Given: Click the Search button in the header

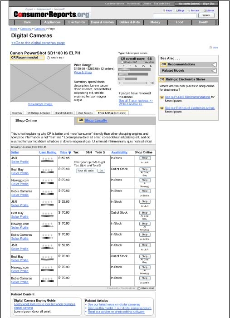Looking at the screenshot, I should (206, 15).
